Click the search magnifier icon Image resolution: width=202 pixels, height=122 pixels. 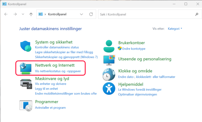197,14
